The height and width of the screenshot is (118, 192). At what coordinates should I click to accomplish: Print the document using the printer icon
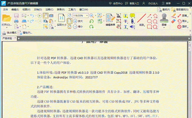tap(16, 21)
